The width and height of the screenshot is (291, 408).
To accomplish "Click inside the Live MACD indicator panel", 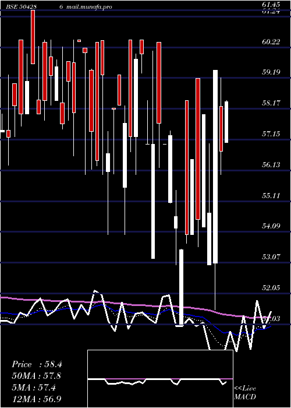I will pos(160,379).
